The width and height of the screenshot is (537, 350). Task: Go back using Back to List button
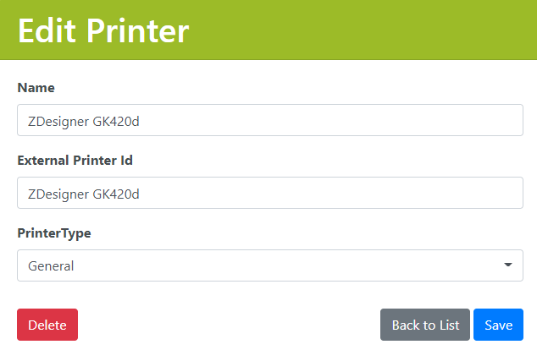point(425,325)
